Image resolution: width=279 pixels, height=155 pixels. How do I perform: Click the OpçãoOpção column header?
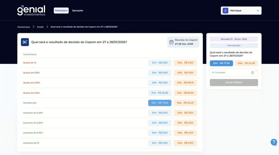pyautogui.click(x=30, y=54)
